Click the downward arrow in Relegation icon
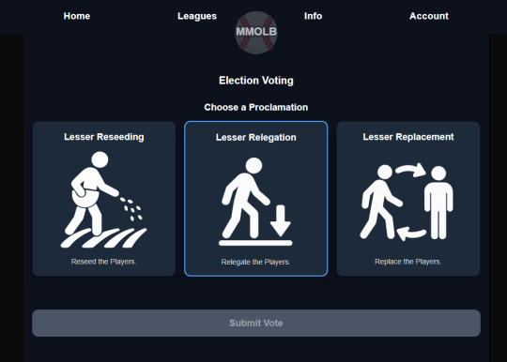 pos(281,220)
